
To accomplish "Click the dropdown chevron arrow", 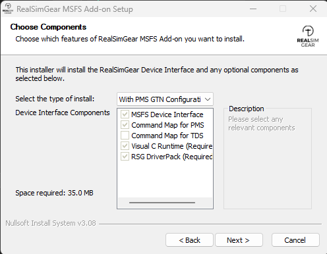I will (x=208, y=99).
